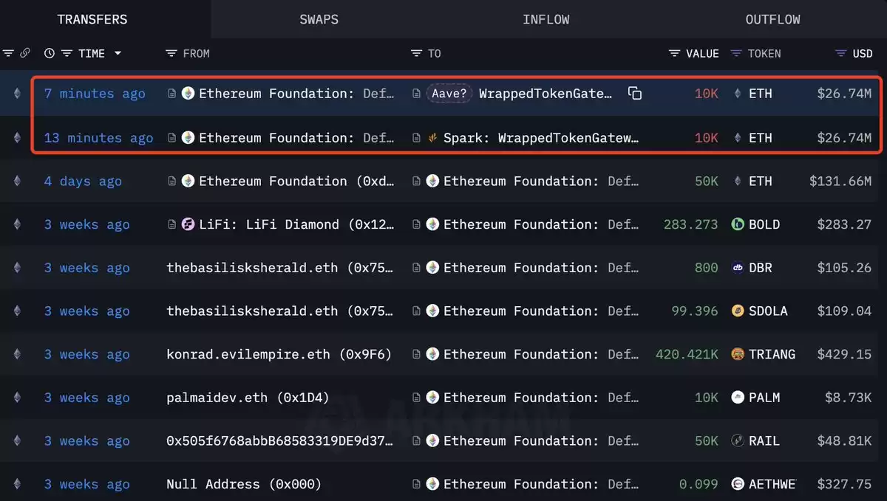The width and height of the screenshot is (887, 501).
Task: Open the 3 weeks ago link in AETHWE row
Action: coord(86,485)
